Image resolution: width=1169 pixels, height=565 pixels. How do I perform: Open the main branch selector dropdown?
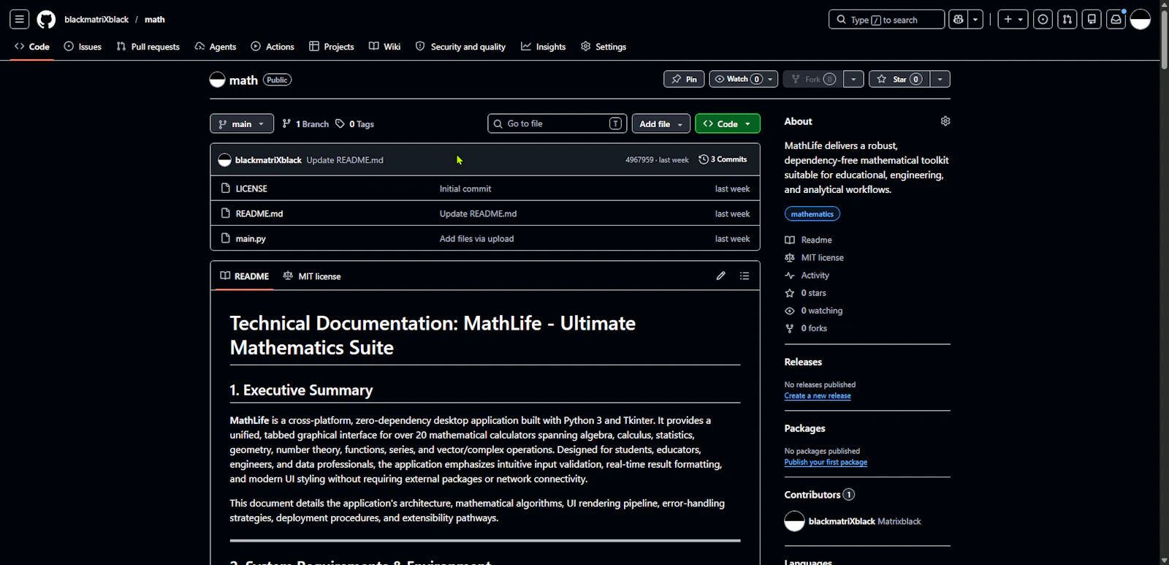[242, 124]
